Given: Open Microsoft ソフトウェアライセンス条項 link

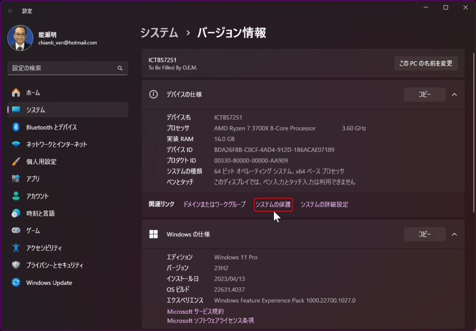Looking at the screenshot, I should (211, 320).
